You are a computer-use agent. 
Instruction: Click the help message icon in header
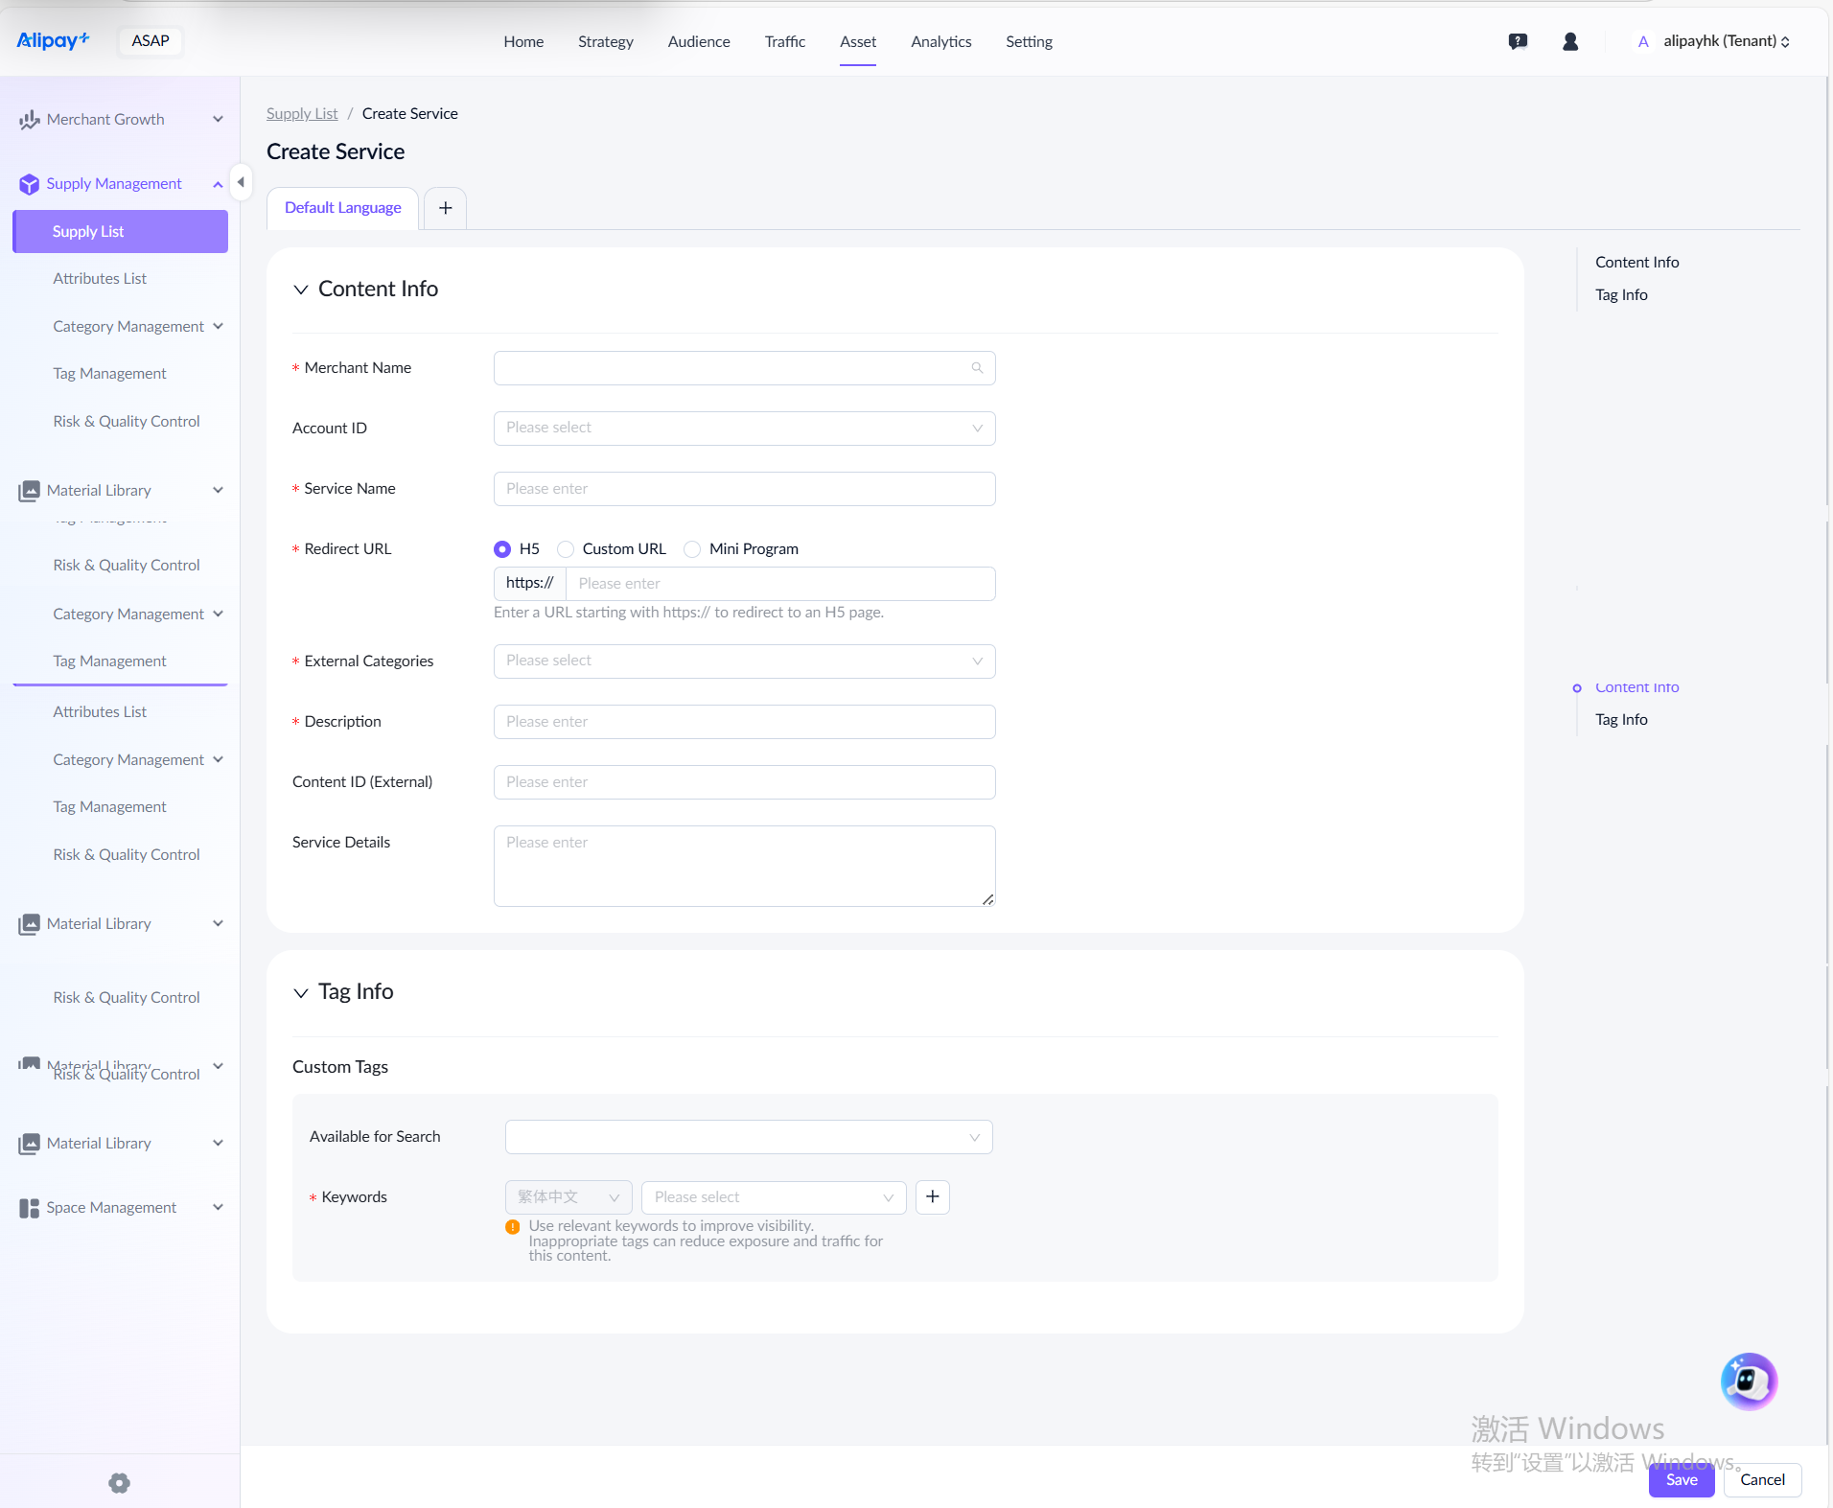[1518, 41]
